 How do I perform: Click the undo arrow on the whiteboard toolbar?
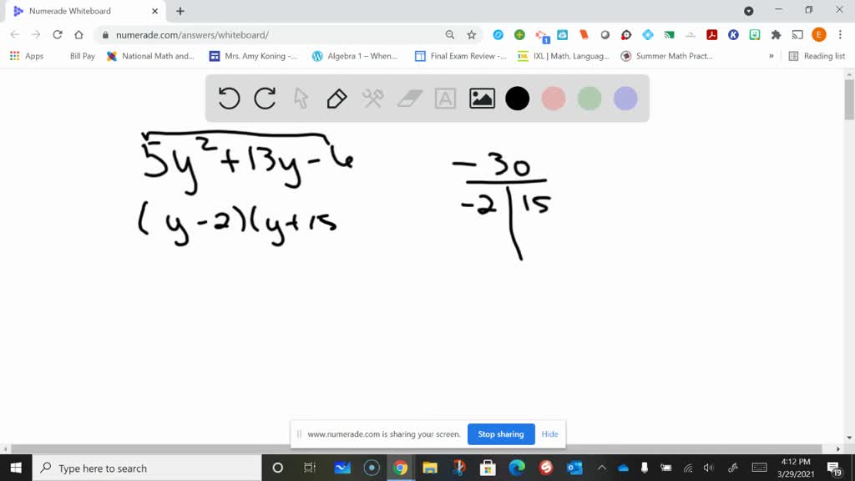pos(228,98)
